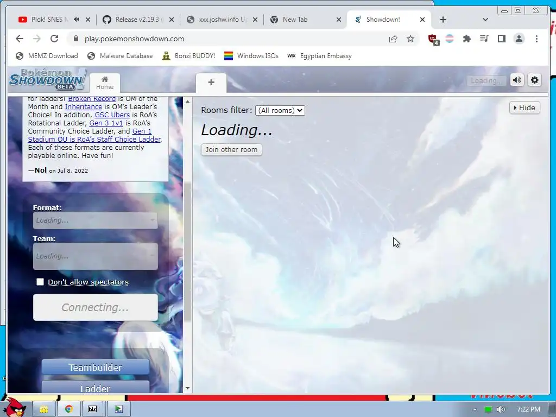Open the Extensions puzzle piece menu
The image size is (556, 417).
[467, 39]
